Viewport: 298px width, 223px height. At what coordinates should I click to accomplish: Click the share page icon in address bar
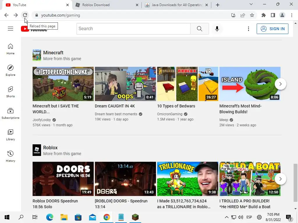[243, 15]
